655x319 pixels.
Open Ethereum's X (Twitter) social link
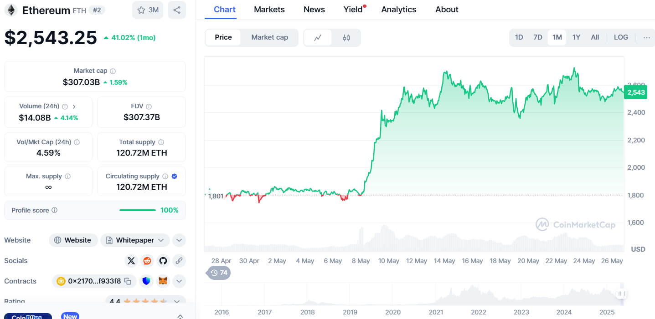(x=131, y=261)
